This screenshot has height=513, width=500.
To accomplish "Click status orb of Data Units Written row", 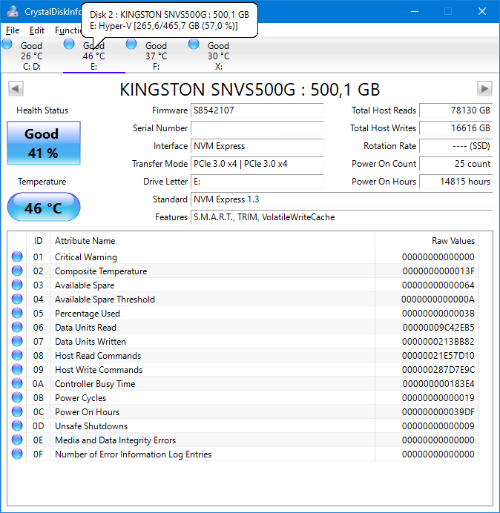I will click(x=17, y=341).
